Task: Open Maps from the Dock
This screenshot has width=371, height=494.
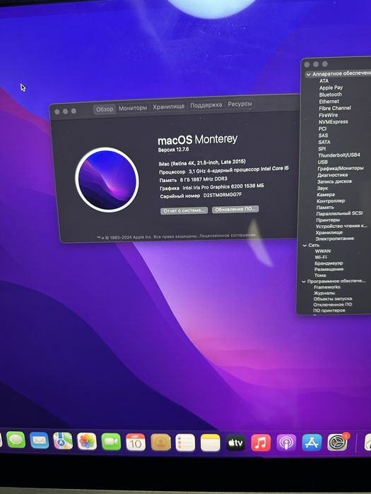Action: [x=63, y=440]
